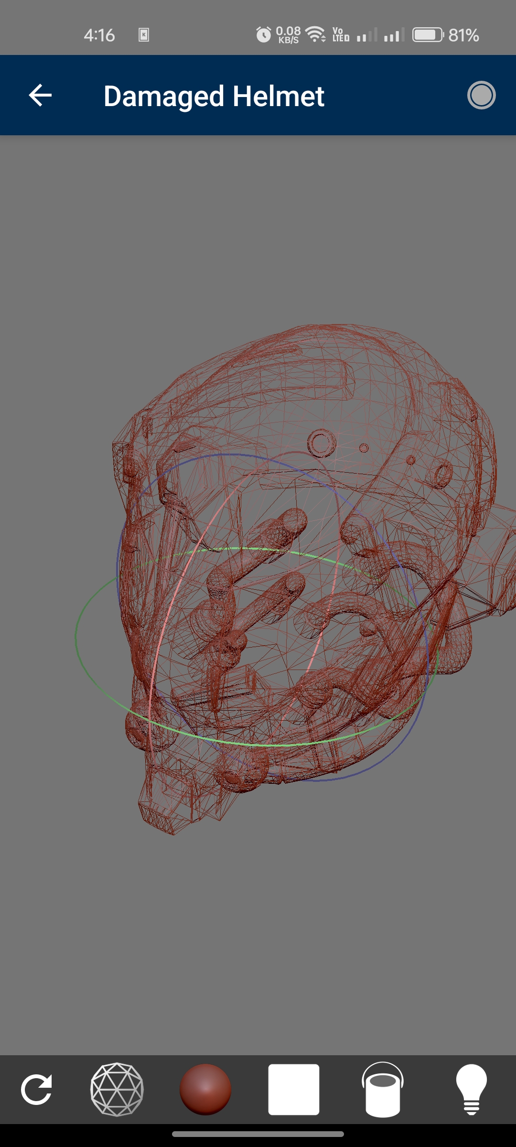
Task: Toggle wireframe mode with the geodesic sphere icon
Action: point(117,1090)
